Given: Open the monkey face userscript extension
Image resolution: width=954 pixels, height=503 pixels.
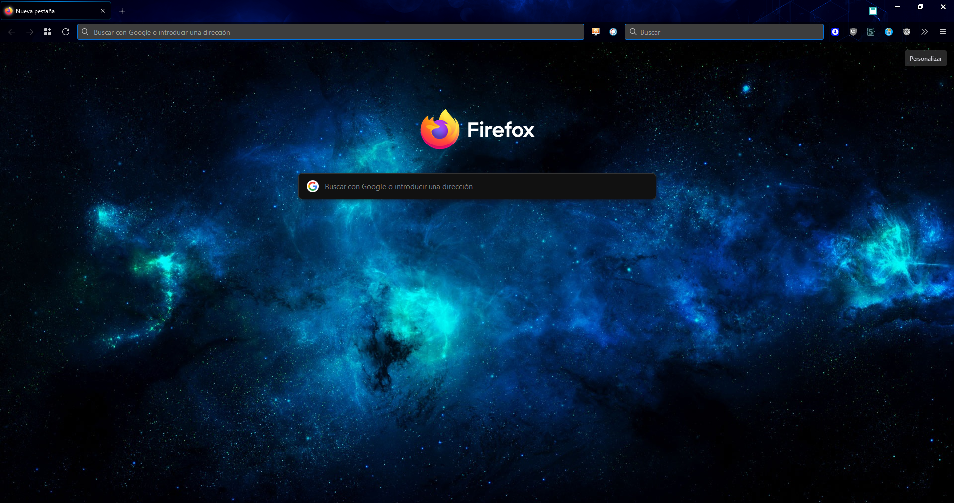Looking at the screenshot, I should (907, 32).
